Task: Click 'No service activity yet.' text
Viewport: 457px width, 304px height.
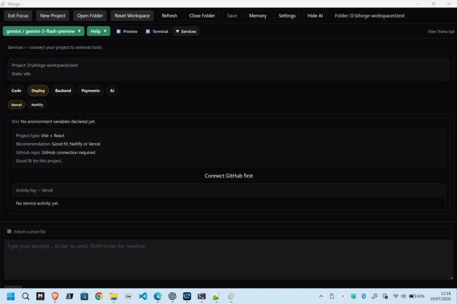Action: pos(37,203)
